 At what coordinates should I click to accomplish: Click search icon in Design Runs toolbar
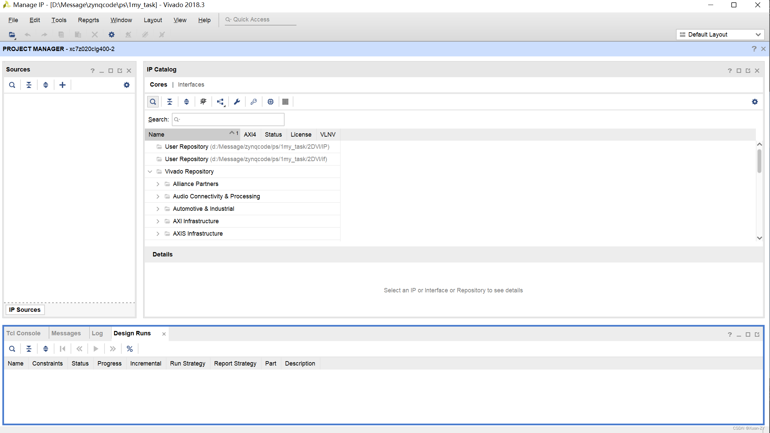12,349
